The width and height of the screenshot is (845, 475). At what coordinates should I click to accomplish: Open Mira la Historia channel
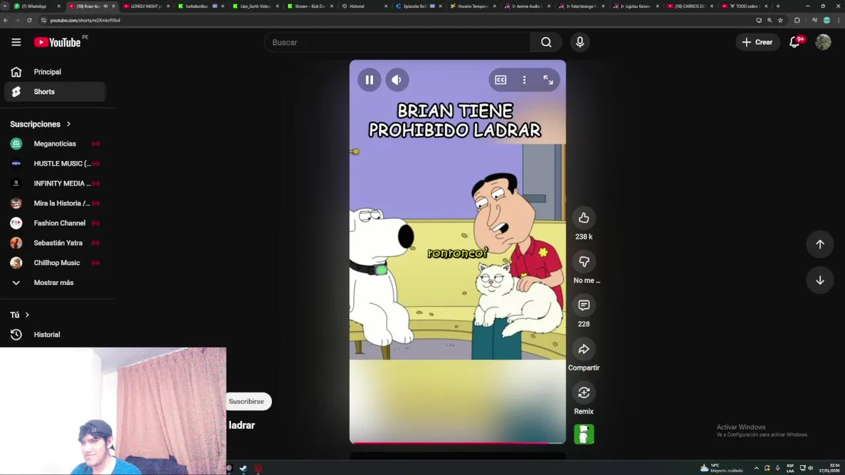55,203
